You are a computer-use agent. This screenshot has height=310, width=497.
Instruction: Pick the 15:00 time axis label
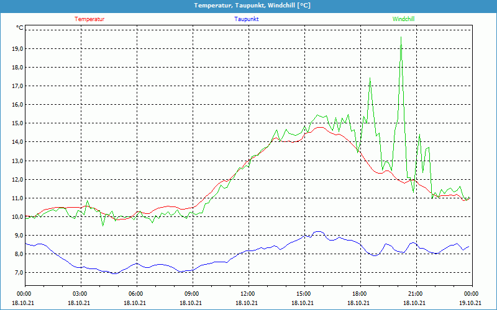pos(303,294)
